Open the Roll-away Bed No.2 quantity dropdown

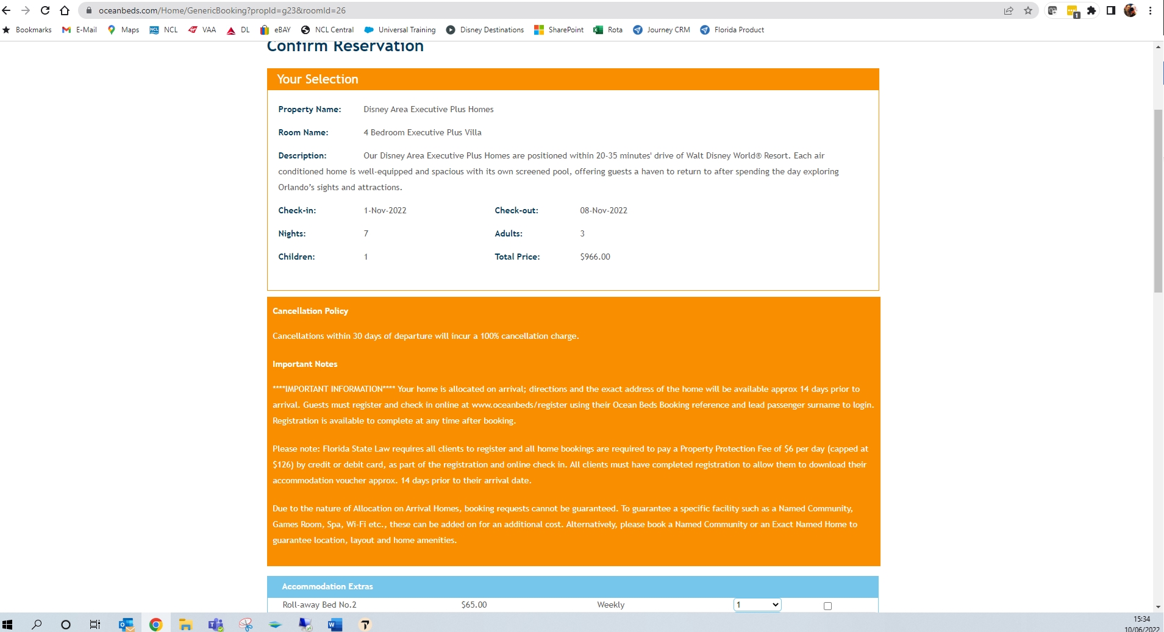[x=757, y=605]
